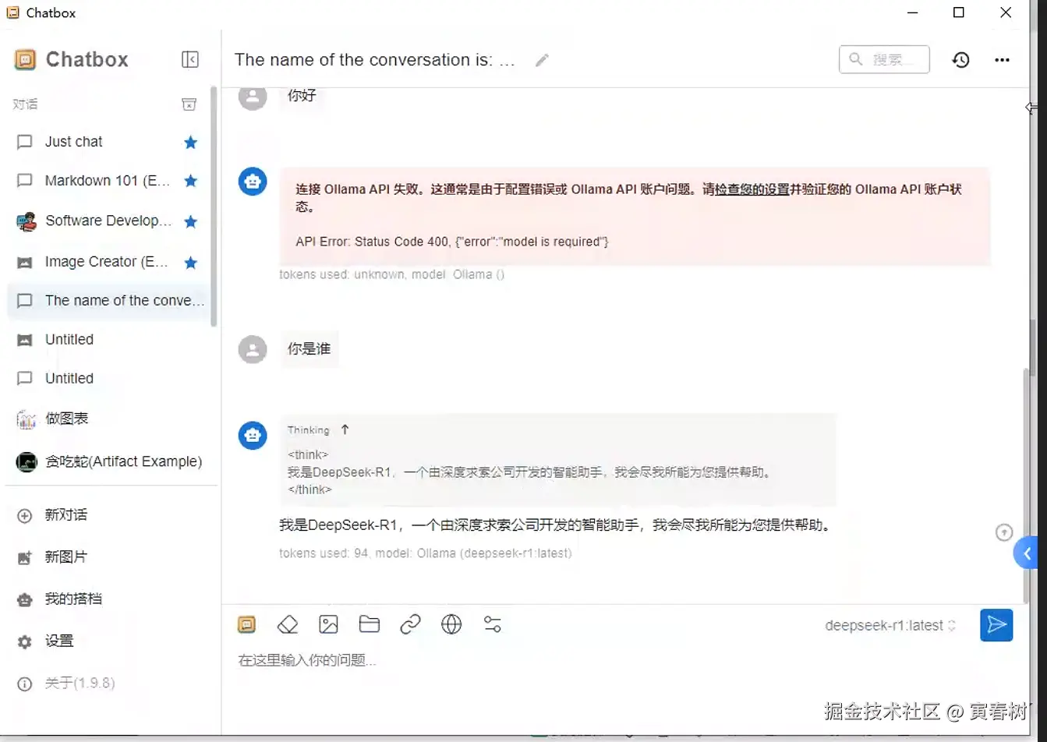Viewport: 1047px width, 742px height.
Task: Click the search box in the header
Action: 884,59
